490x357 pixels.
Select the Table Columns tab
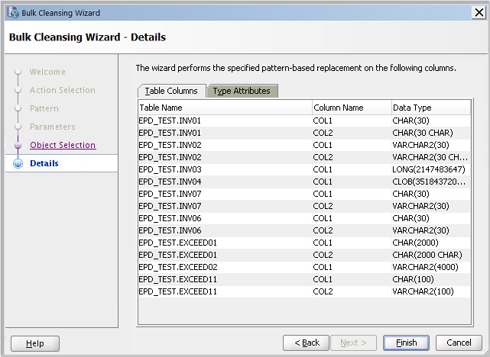click(x=171, y=91)
